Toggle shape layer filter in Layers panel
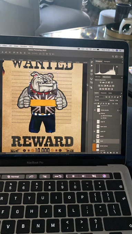The height and width of the screenshot is (234, 132). [115, 97]
